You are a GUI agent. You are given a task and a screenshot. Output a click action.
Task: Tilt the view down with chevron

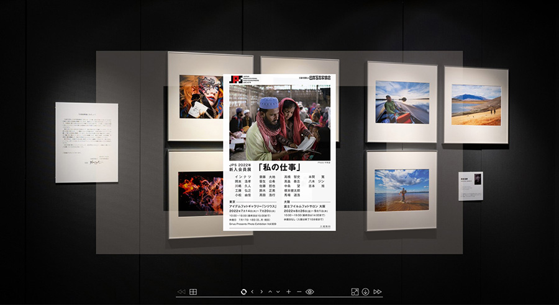pos(278,291)
